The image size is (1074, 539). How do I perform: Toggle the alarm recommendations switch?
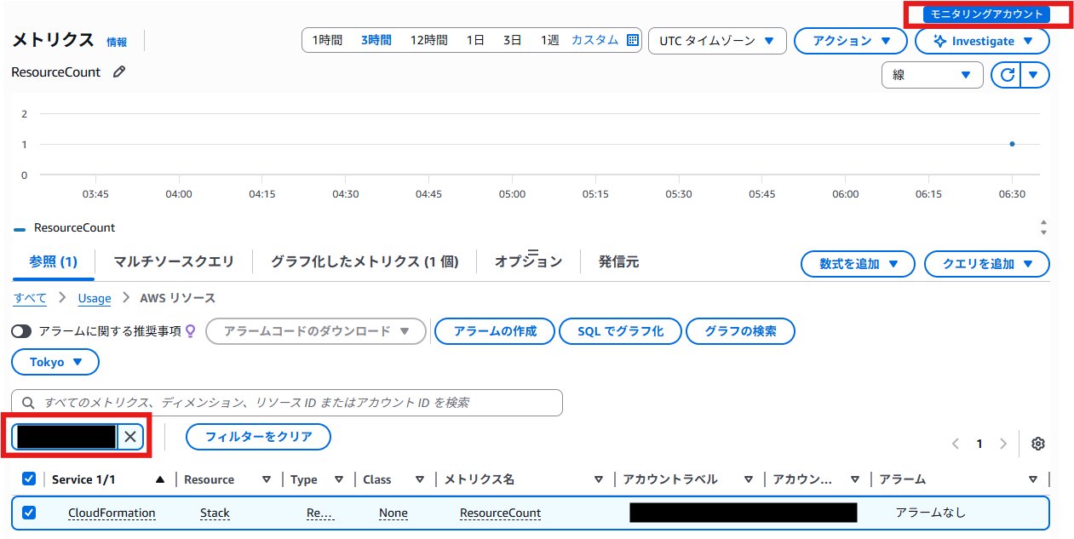pos(23,331)
